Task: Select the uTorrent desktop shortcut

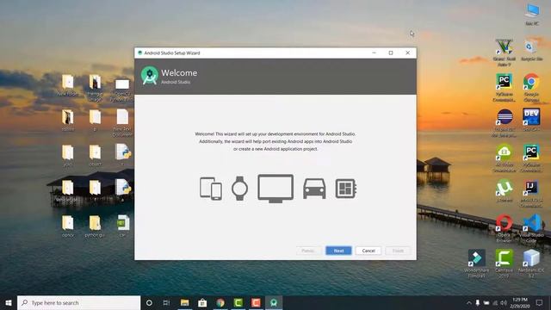Action: [505, 190]
